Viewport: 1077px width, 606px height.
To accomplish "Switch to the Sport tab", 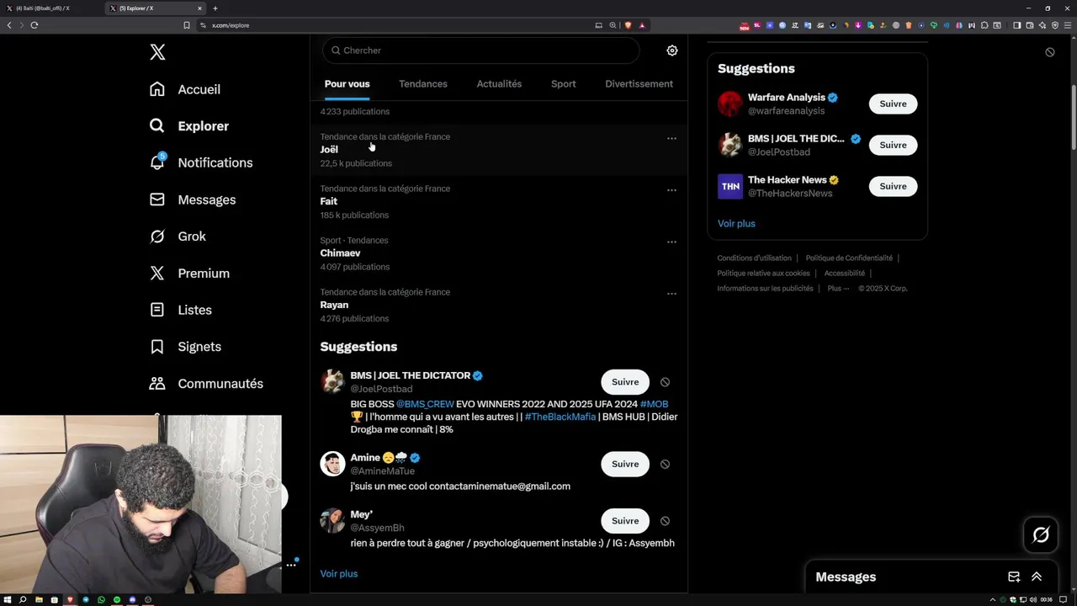I will (x=564, y=84).
